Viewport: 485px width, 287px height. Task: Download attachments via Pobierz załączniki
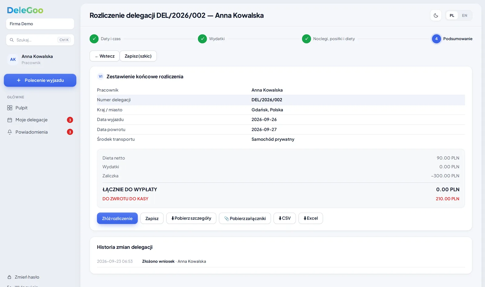click(x=245, y=218)
